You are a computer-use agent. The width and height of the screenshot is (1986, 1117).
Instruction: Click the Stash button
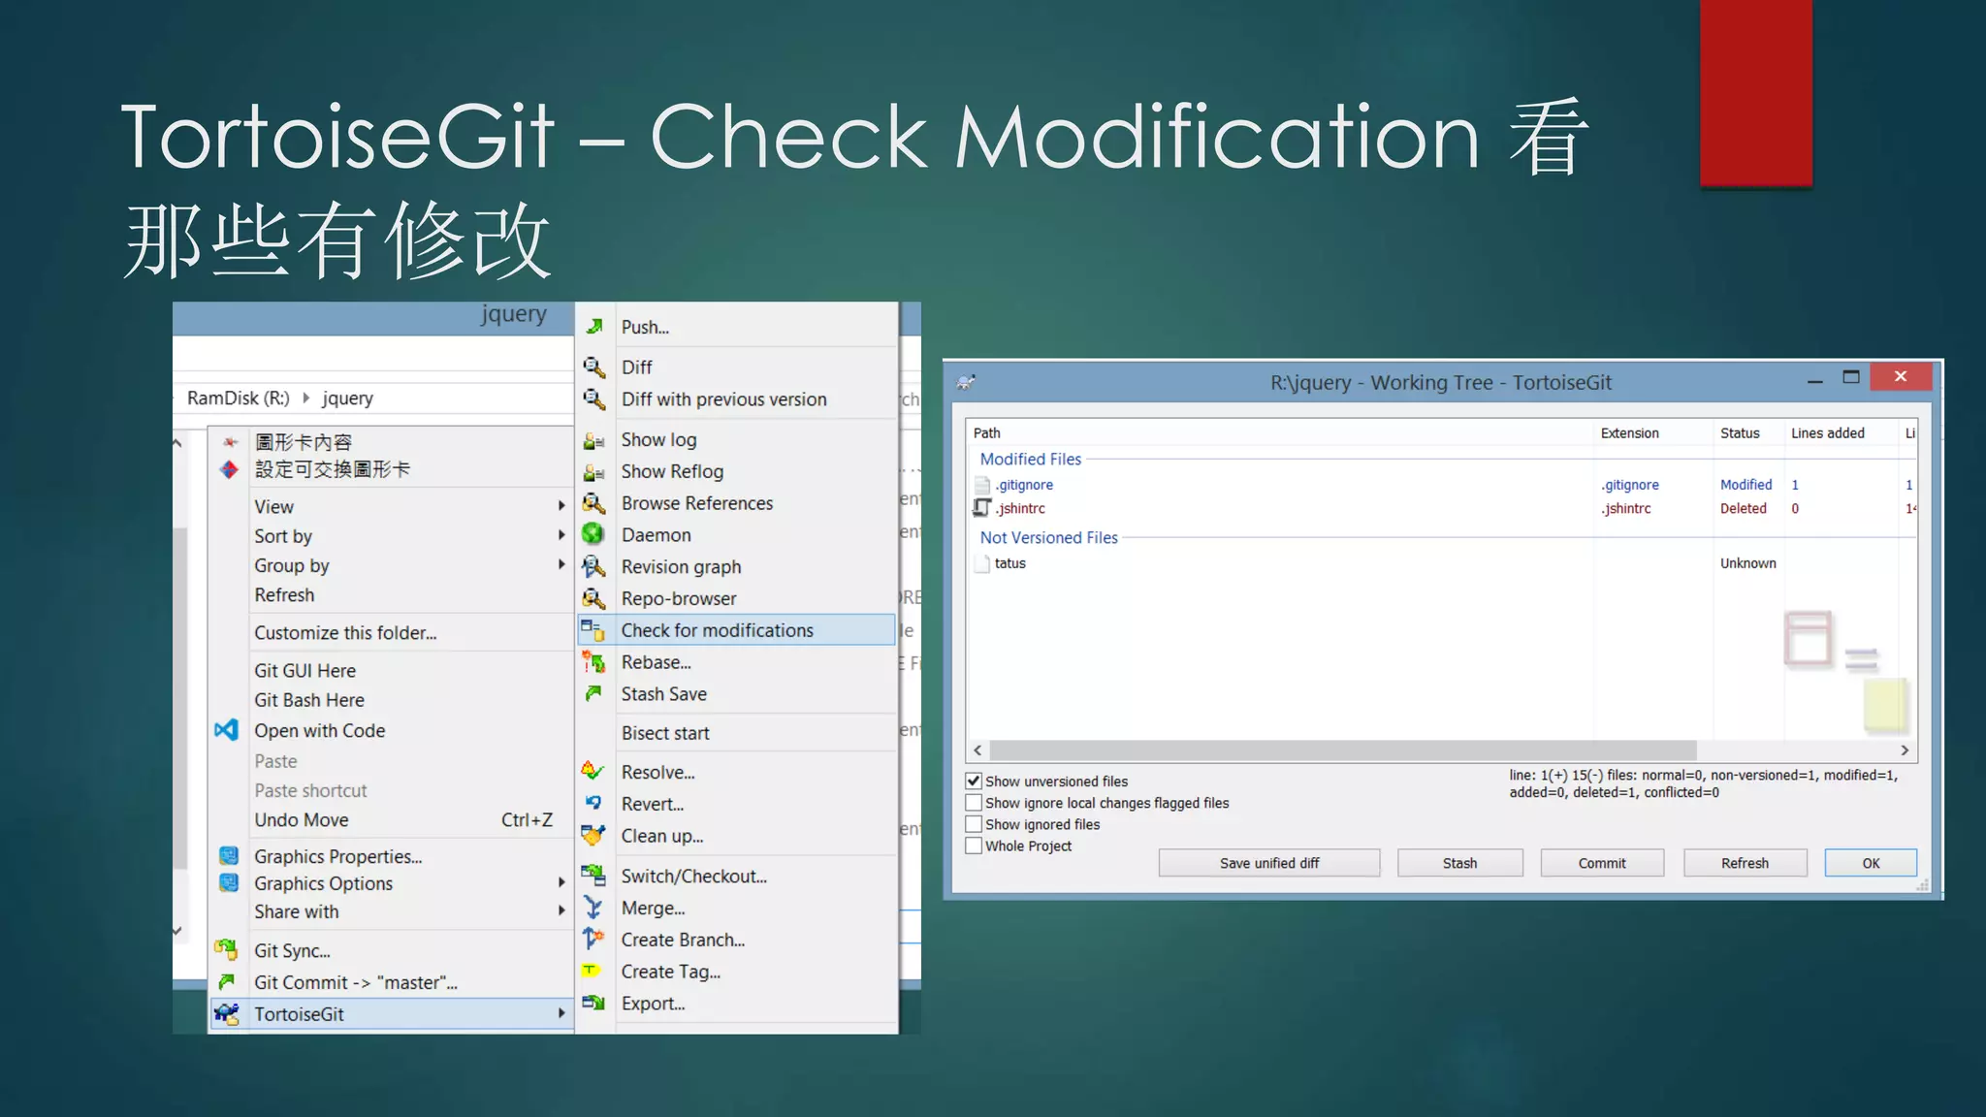[x=1459, y=863]
